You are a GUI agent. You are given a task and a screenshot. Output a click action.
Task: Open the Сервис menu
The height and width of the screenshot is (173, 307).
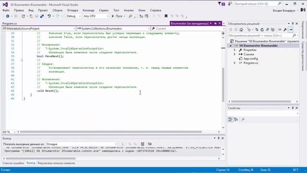[104, 10]
